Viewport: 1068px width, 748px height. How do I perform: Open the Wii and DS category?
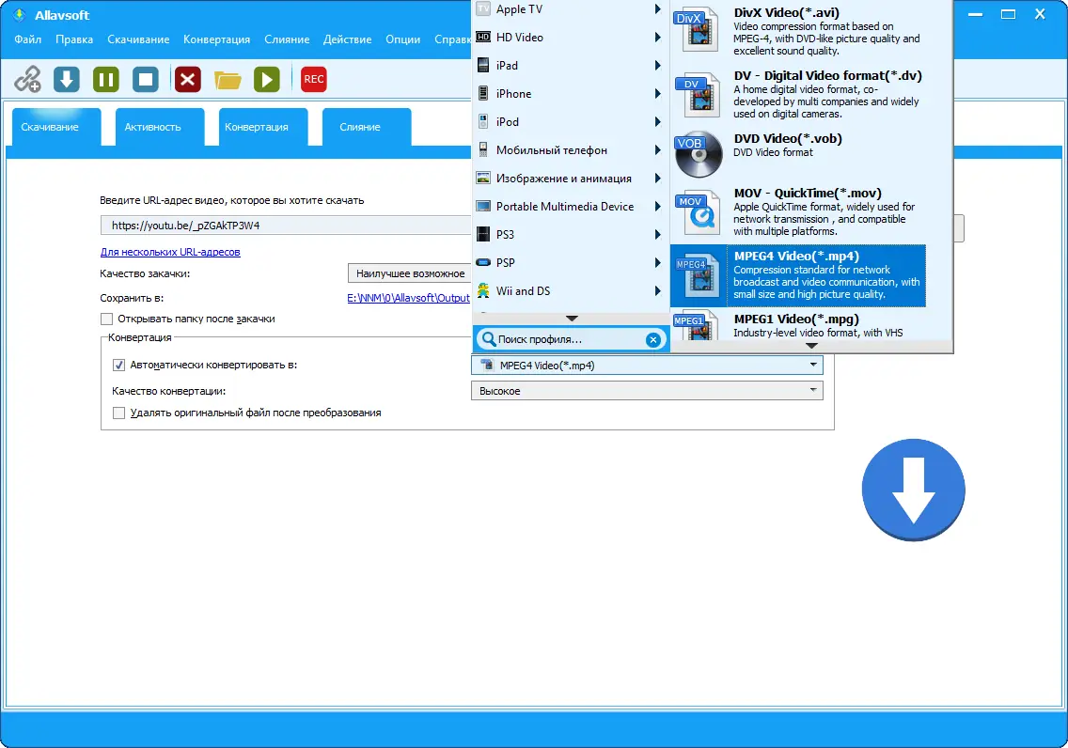pyautogui.click(x=569, y=291)
